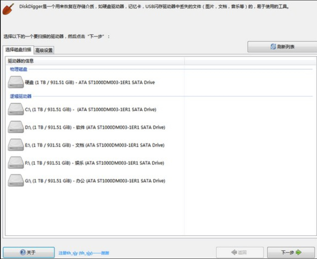Click the D:\ 软件 drive icon
This screenshot has height=259, width=317.
(16, 127)
